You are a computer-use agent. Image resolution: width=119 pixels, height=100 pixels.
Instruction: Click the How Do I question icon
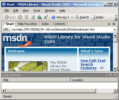(53, 17)
